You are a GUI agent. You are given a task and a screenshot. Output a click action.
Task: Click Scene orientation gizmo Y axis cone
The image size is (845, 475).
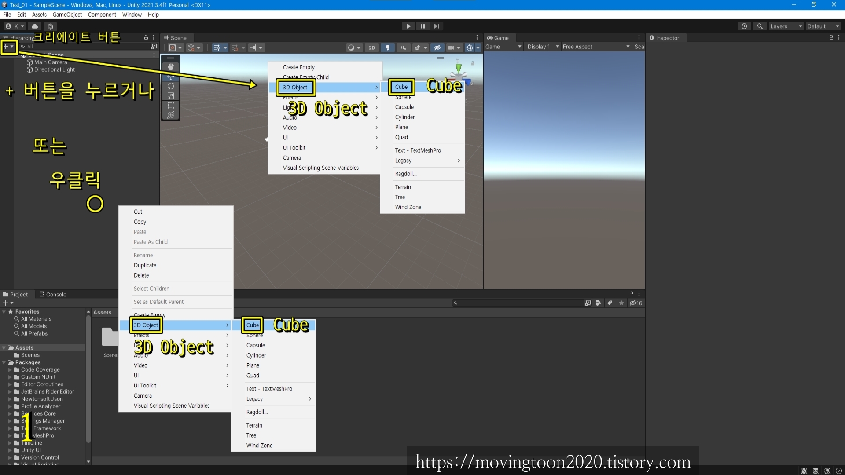coord(459,67)
